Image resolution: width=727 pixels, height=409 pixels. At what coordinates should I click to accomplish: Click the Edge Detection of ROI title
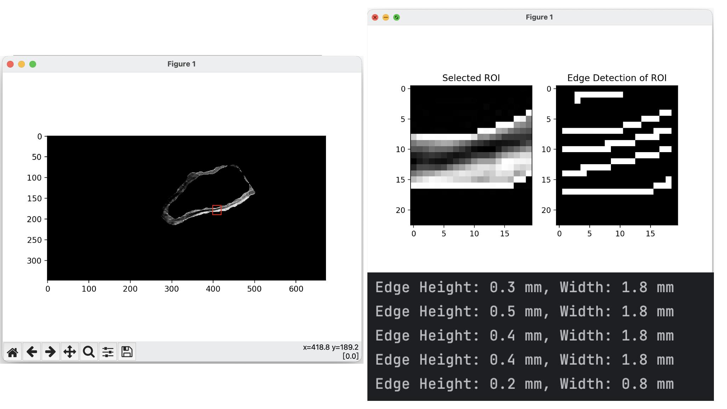[617, 78]
